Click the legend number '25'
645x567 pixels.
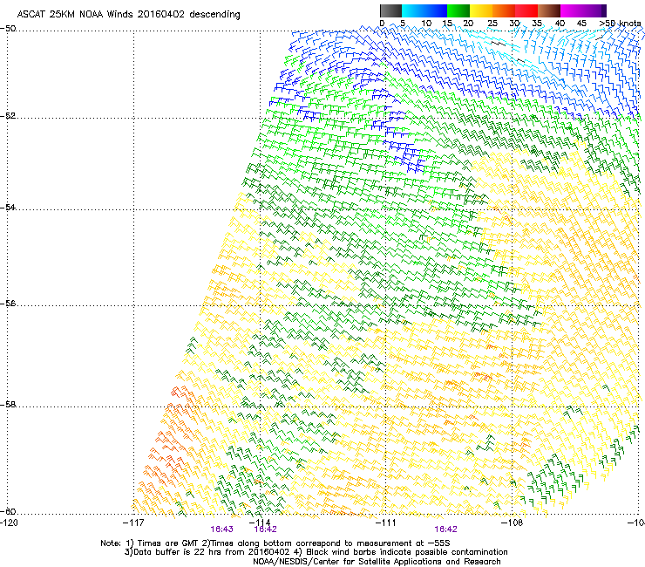tap(492, 24)
